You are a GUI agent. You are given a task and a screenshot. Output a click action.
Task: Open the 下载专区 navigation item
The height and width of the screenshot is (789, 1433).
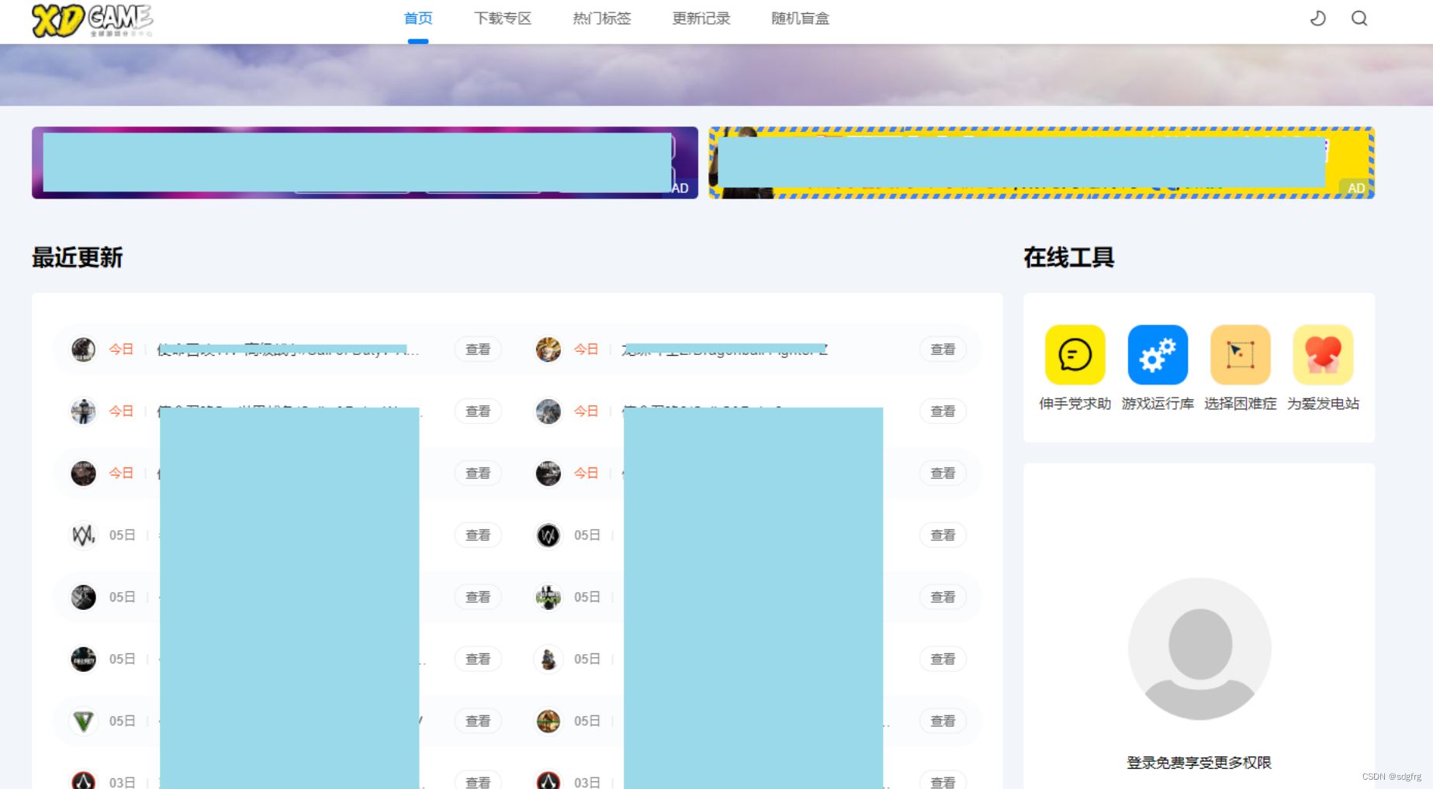coord(504,19)
